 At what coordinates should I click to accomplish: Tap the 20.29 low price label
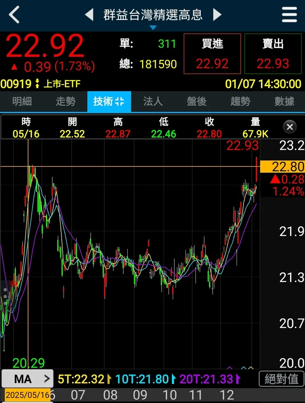click(x=28, y=363)
